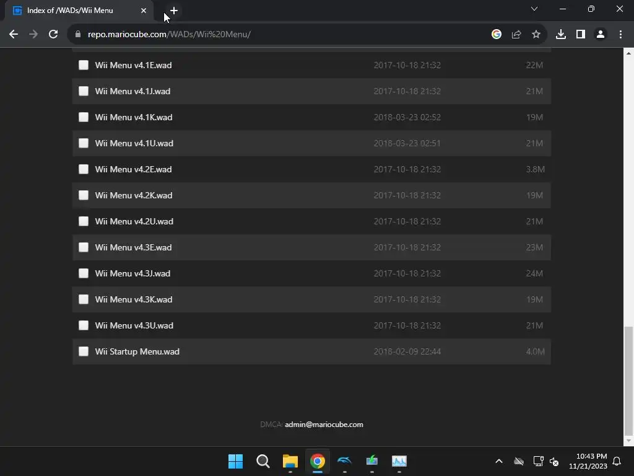This screenshot has height=476, width=634.
Task: Open Chrome downloads tray
Action: point(561,35)
